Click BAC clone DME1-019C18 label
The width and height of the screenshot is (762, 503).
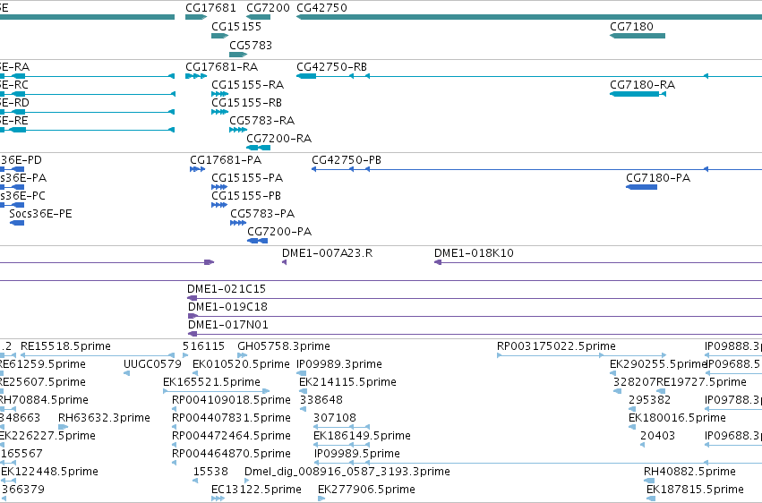coord(227,307)
